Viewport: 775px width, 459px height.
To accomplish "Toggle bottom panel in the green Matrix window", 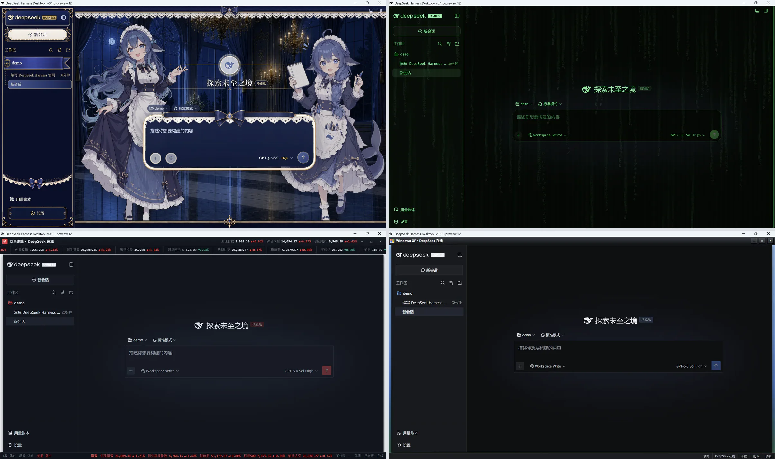I will coord(757,11).
